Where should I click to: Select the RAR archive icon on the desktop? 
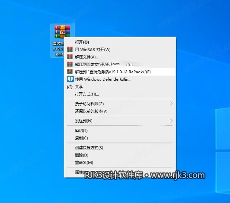[62, 32]
